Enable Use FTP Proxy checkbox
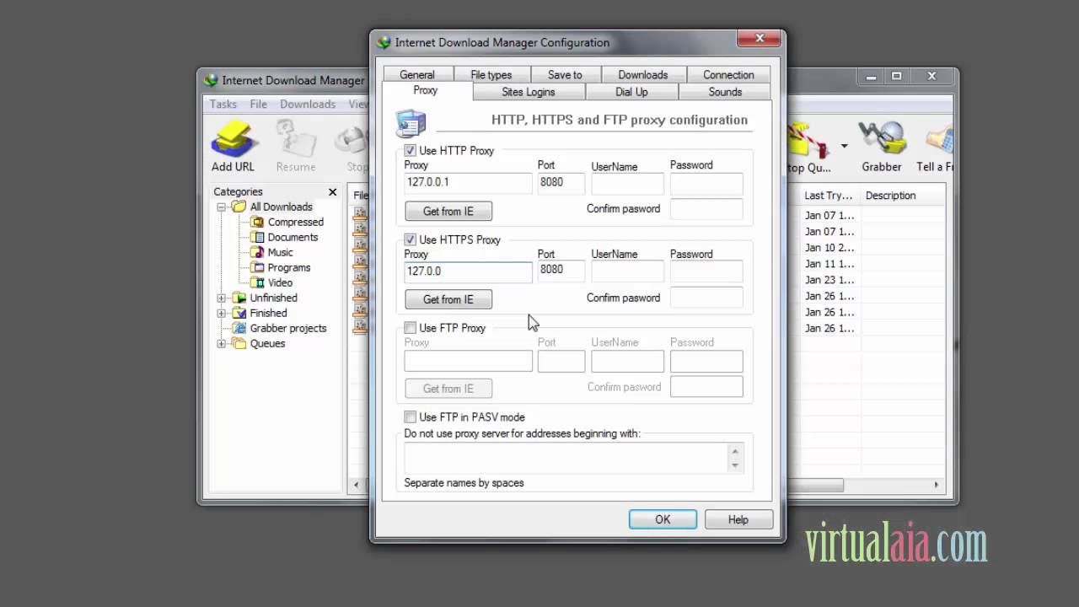Screen dimensions: 1079x607 pyautogui.click(x=411, y=327)
